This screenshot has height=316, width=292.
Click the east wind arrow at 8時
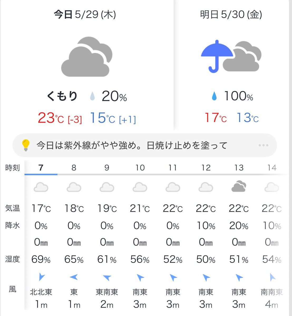(x=74, y=277)
